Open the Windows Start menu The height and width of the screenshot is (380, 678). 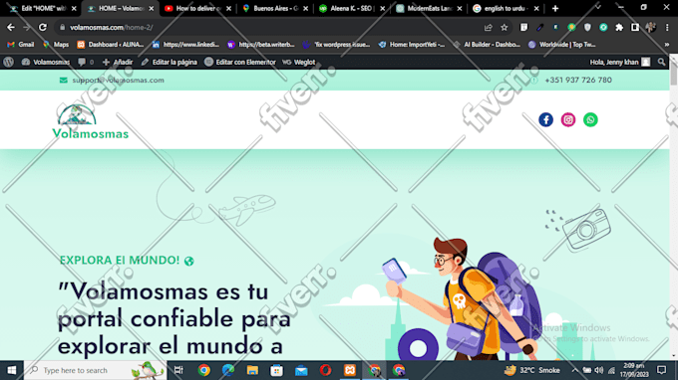(x=12, y=370)
